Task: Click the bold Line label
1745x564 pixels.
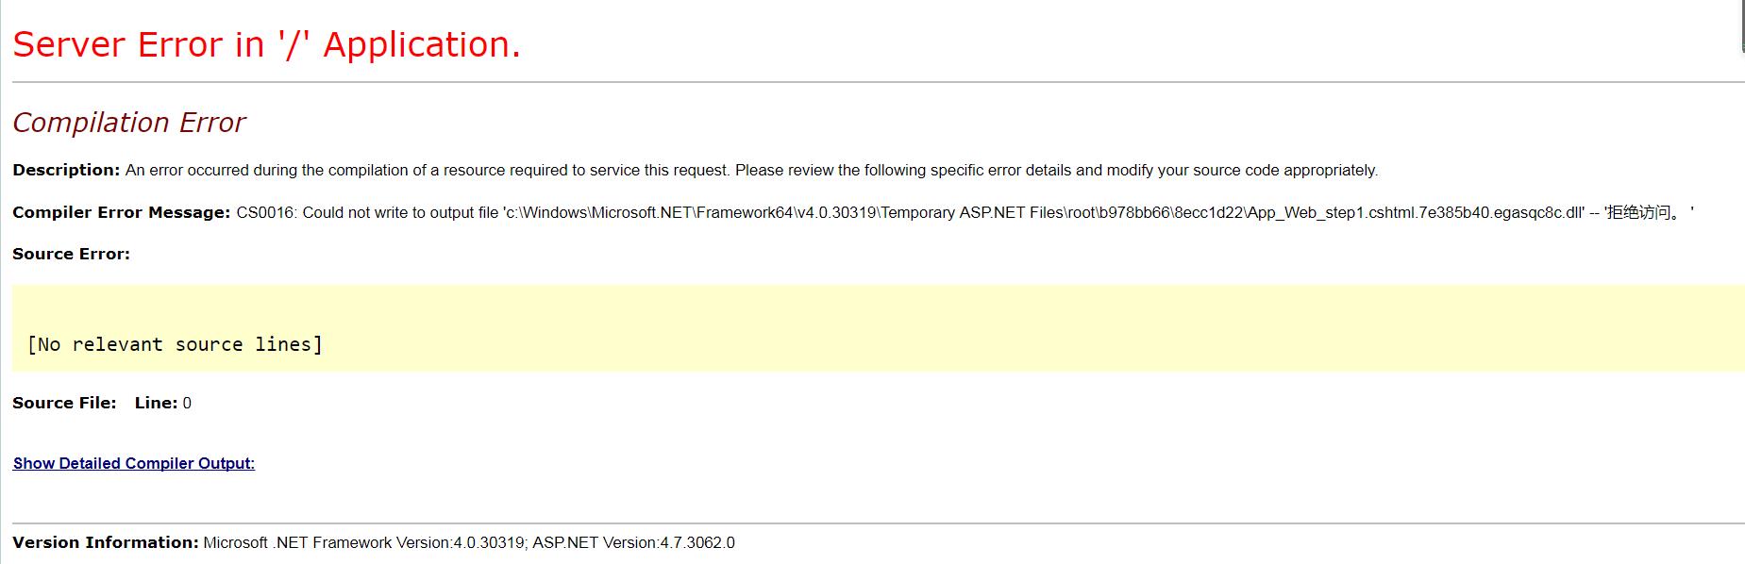Action: click(156, 403)
